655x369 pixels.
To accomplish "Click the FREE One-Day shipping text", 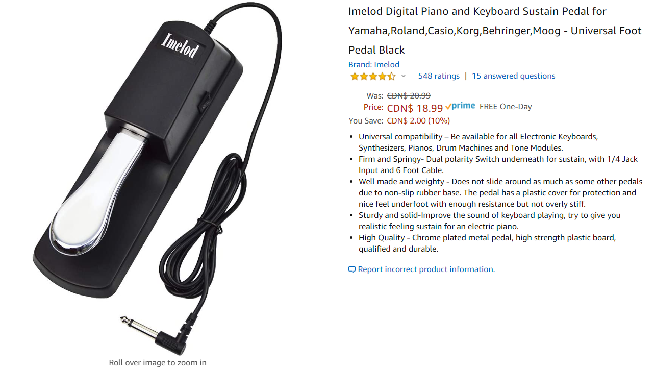I will pos(506,107).
